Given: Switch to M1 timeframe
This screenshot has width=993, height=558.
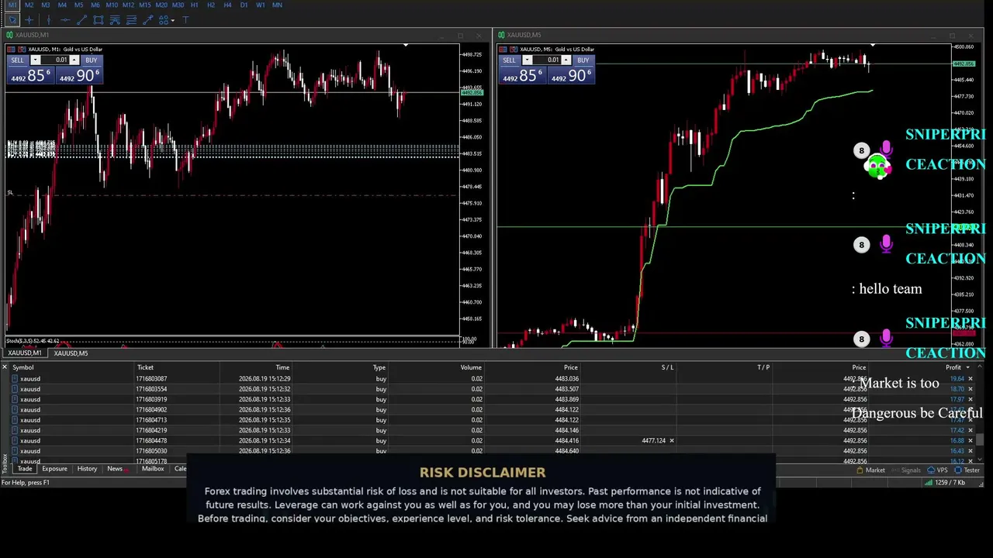Looking at the screenshot, I should coord(12,5).
